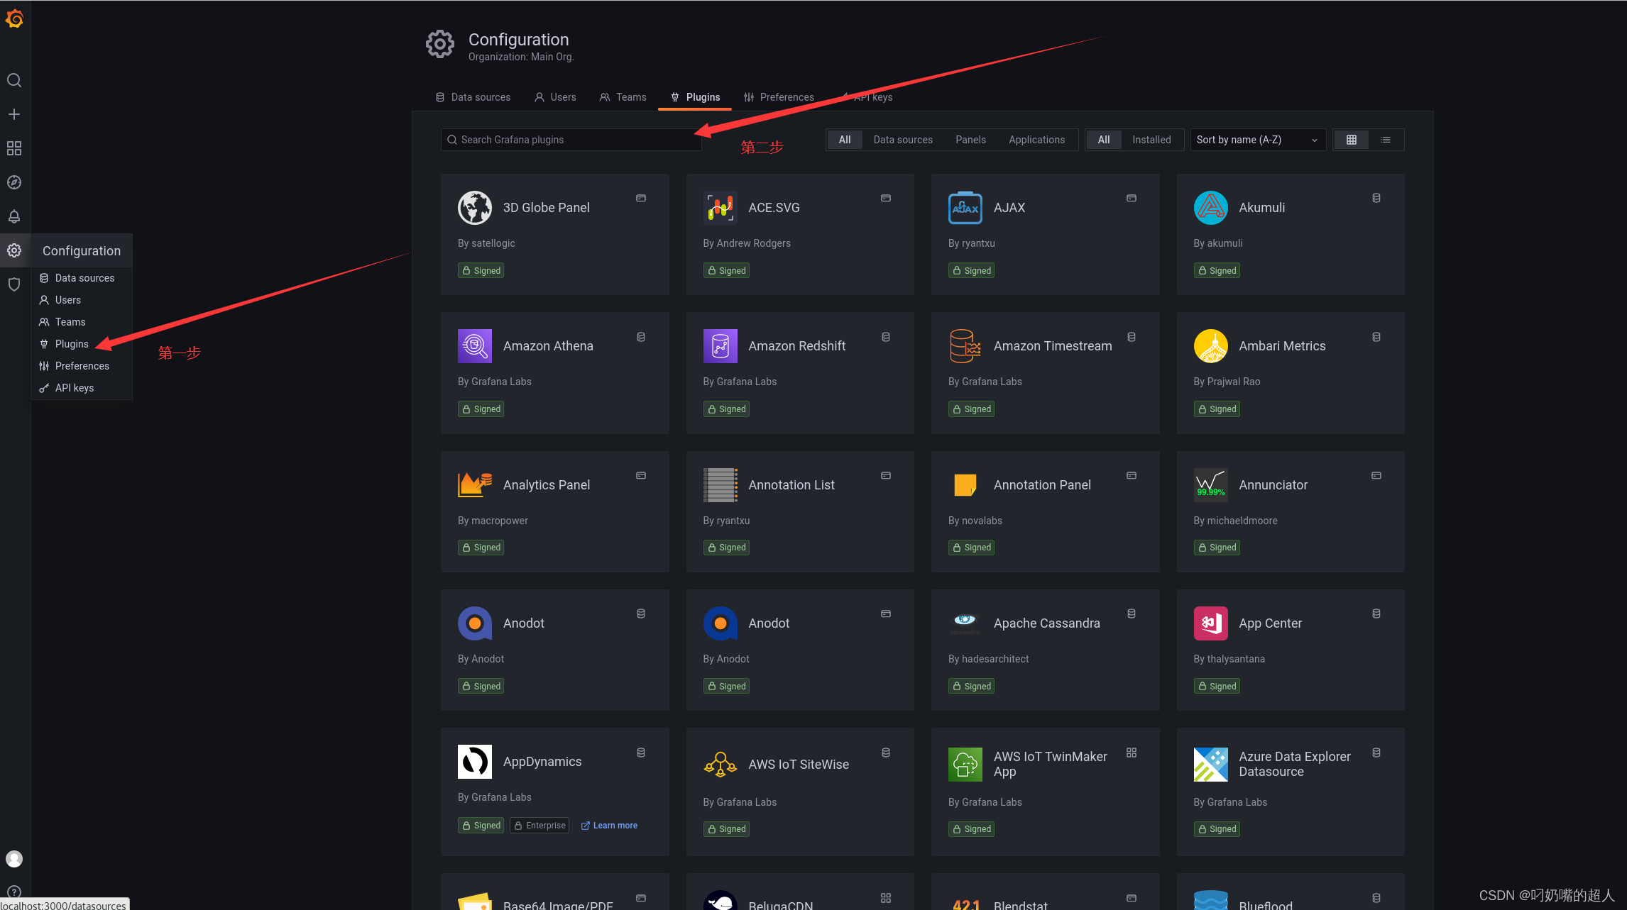Click Learn more on the AppDynamics card
The image size is (1627, 910).
(613, 826)
